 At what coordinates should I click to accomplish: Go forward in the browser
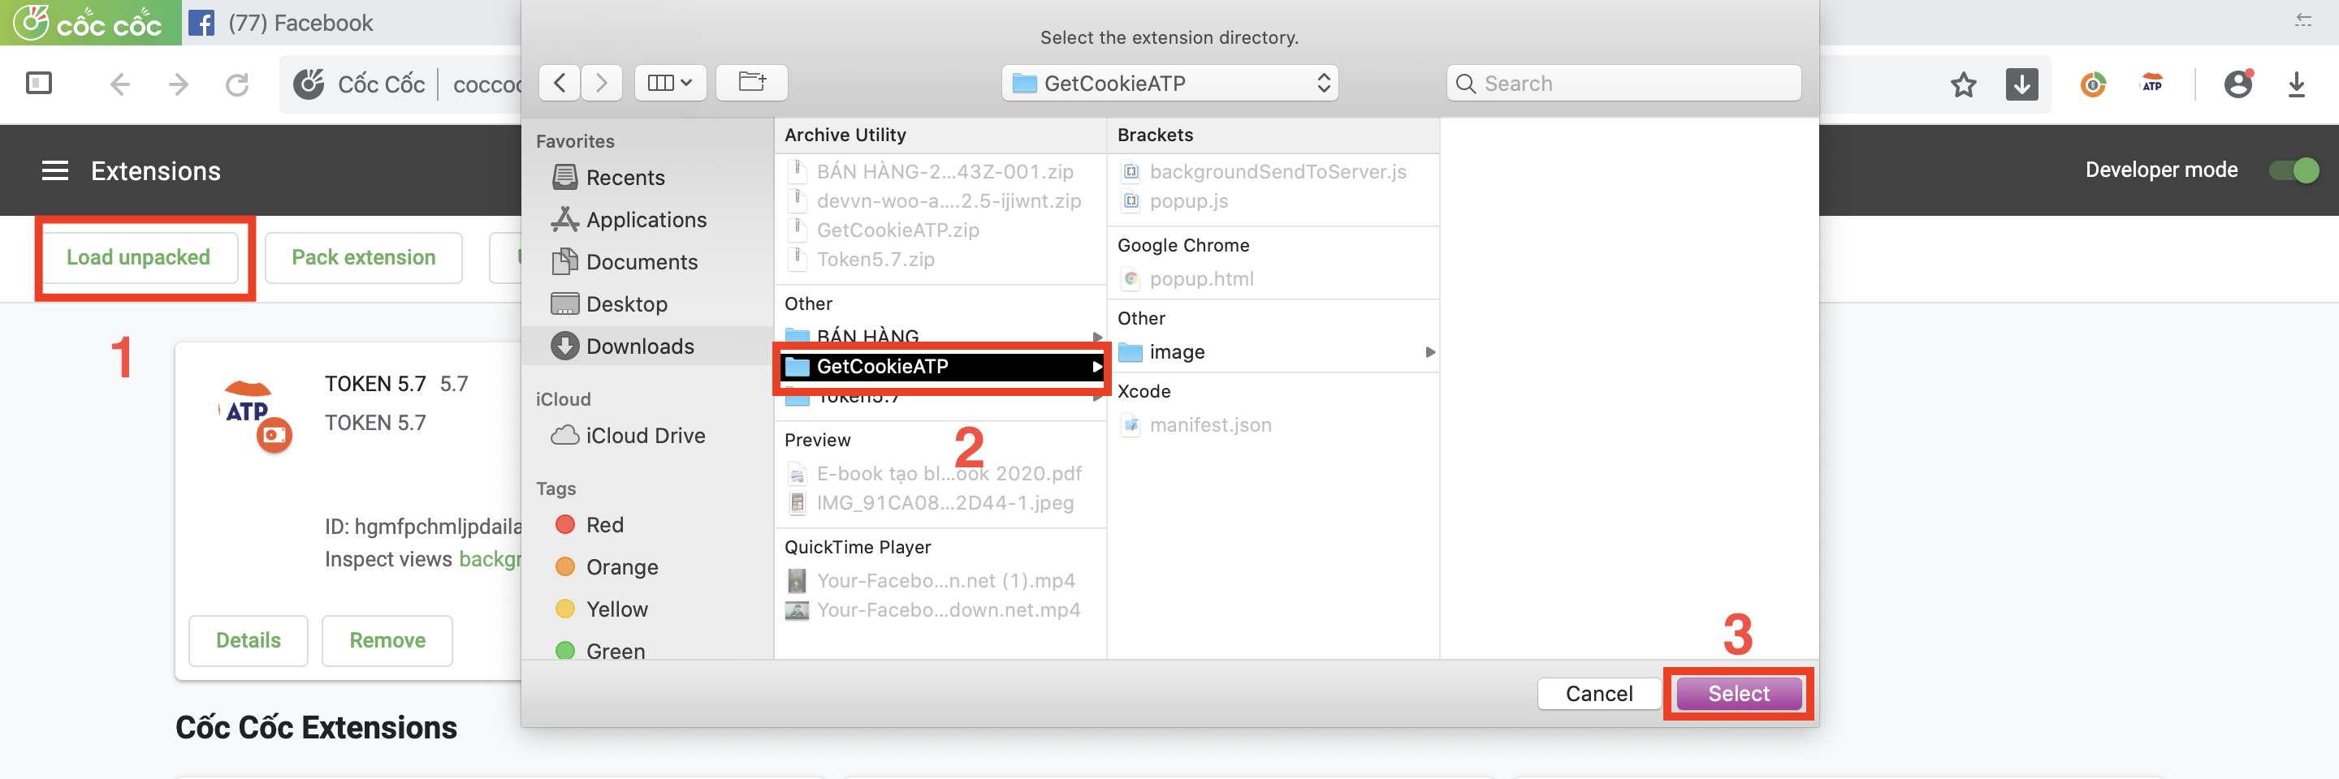click(179, 85)
